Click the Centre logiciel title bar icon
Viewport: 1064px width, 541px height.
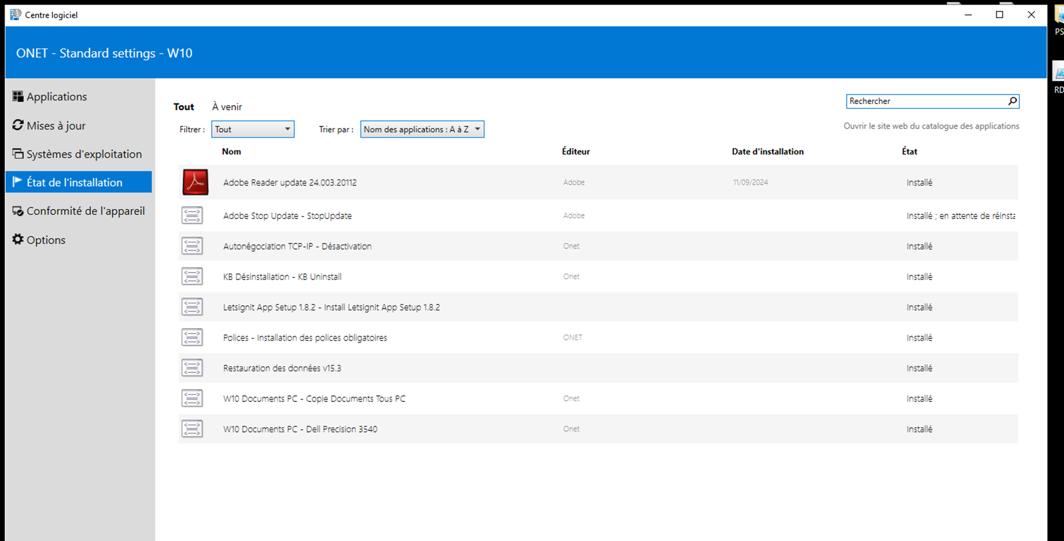tap(16, 14)
